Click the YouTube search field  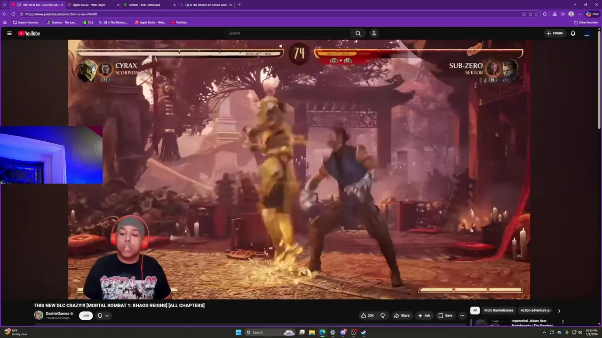[287, 33]
